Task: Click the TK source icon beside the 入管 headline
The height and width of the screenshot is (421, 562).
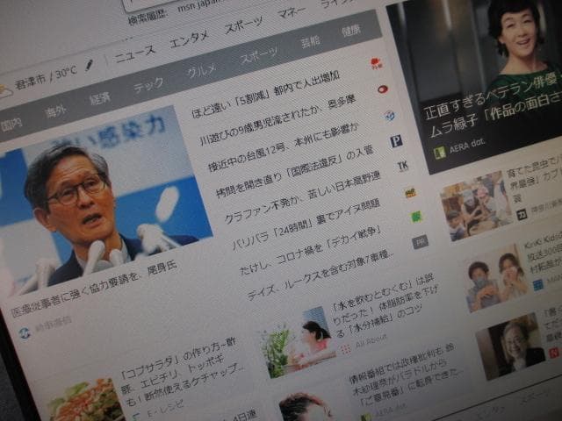Action: 403,165
